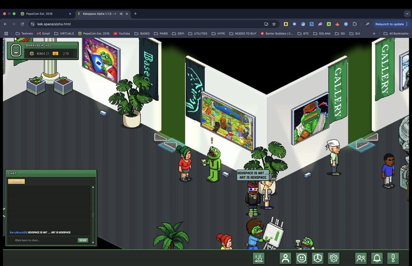412x266 pixels.
Task: Click the teleport fountain icon
Action: (259, 258)
